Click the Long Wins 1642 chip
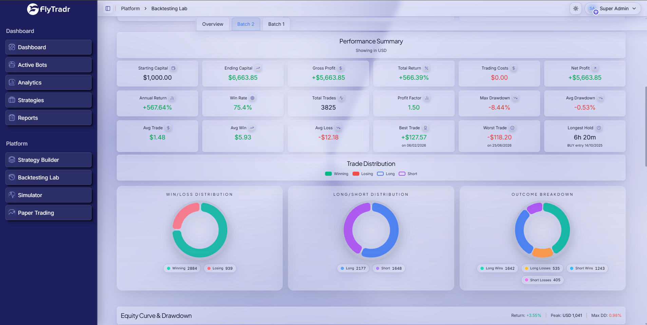Image resolution: width=647 pixels, height=325 pixels. point(498,268)
